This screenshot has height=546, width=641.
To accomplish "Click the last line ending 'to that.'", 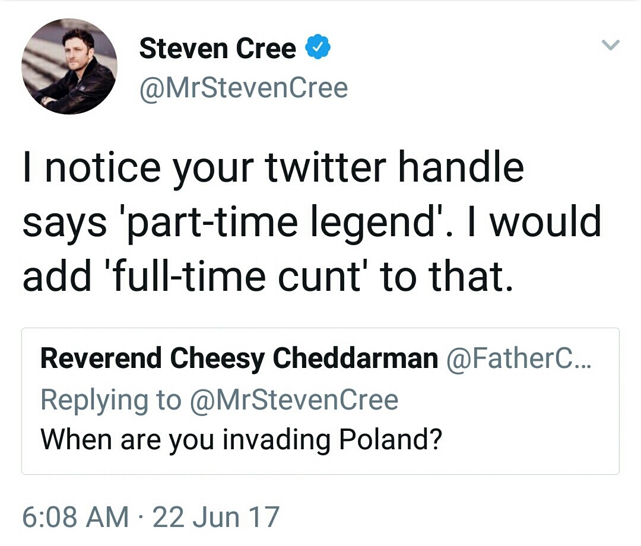I will 266,276.
